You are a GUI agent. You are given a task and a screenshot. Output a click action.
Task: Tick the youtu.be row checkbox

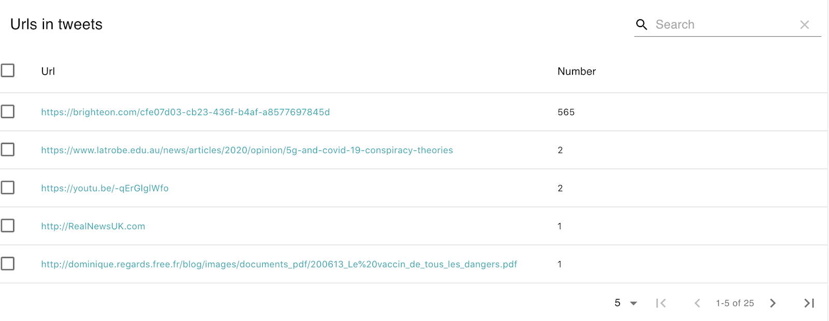[8, 188]
